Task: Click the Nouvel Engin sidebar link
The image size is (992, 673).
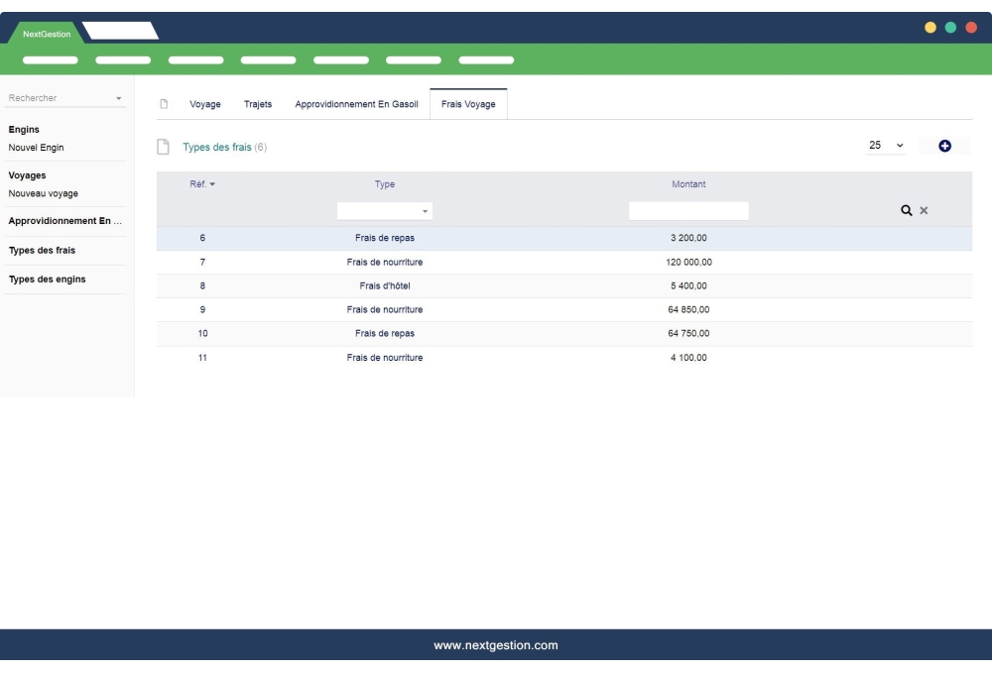Action: [36, 148]
